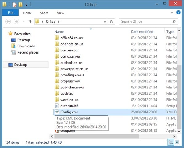Sort by Date modified column header
Viewport: 184px width, 148px height.
142,32
